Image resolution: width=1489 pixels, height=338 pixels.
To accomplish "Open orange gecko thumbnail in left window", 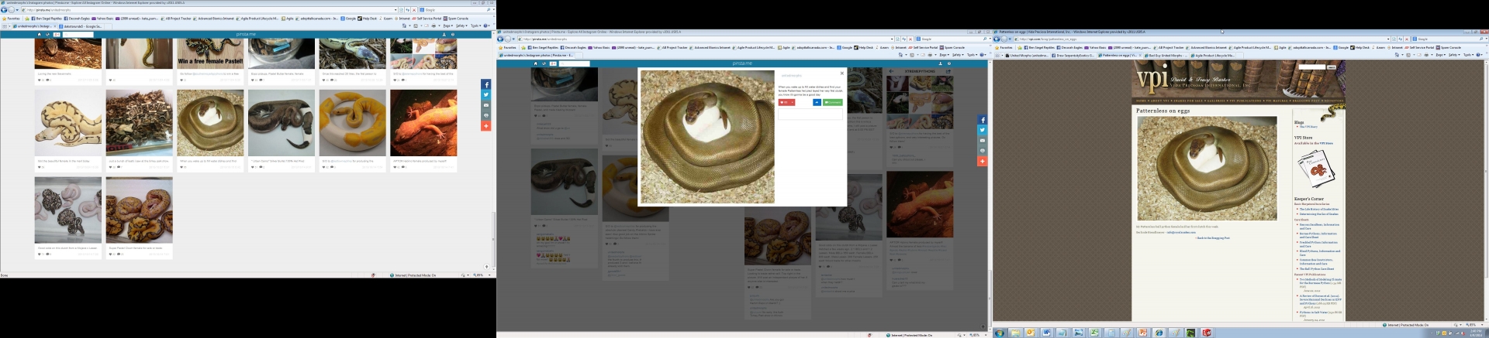I will click(423, 123).
